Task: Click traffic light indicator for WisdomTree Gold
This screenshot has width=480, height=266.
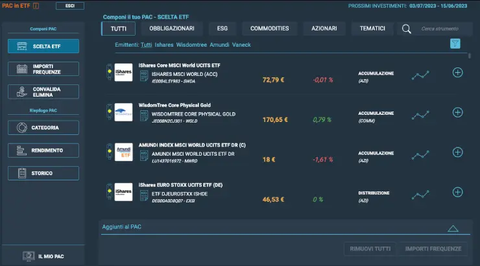Action: (109, 112)
